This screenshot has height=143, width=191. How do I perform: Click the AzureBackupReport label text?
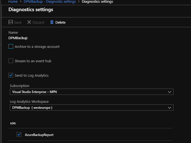pos(39,135)
